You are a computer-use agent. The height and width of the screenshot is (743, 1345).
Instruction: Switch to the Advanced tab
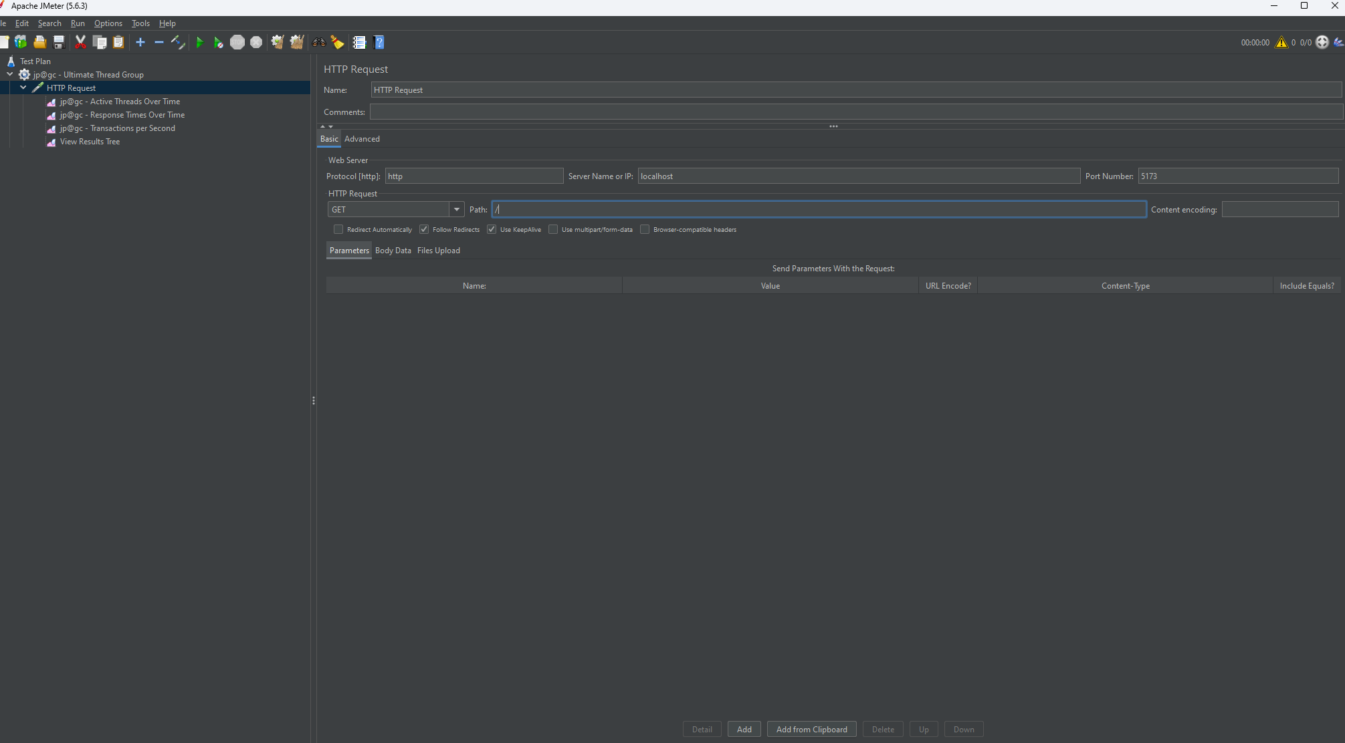coord(362,138)
